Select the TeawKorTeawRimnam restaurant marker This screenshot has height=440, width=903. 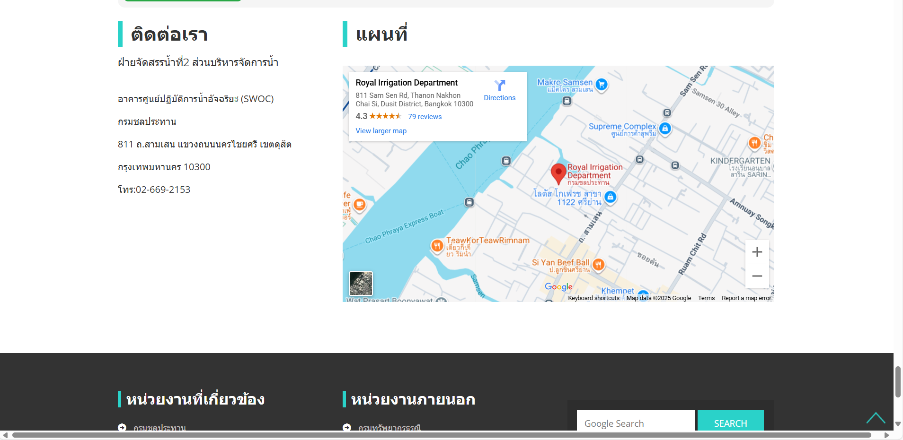pos(437,246)
